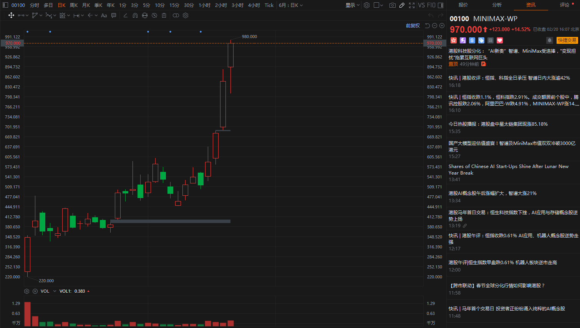Select the measuring range tool
580x328 pixels.
coord(62,15)
